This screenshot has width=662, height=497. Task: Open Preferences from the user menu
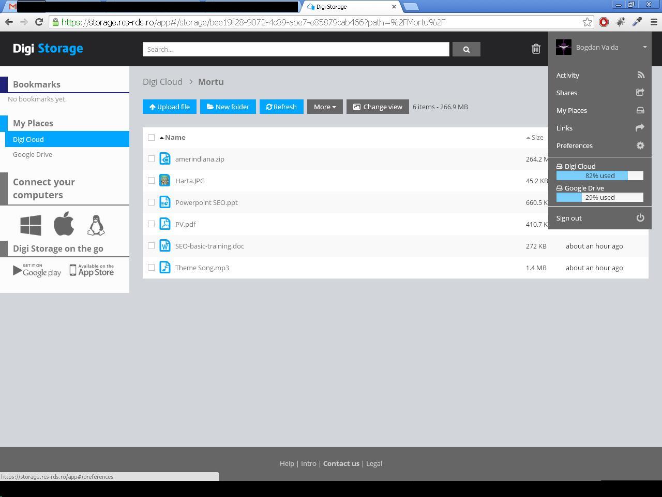pos(575,145)
